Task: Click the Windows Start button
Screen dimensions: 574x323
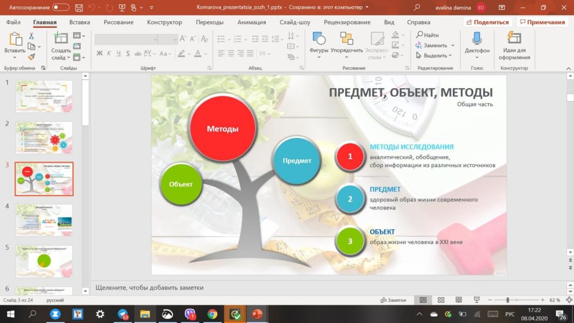Action: [x=11, y=314]
